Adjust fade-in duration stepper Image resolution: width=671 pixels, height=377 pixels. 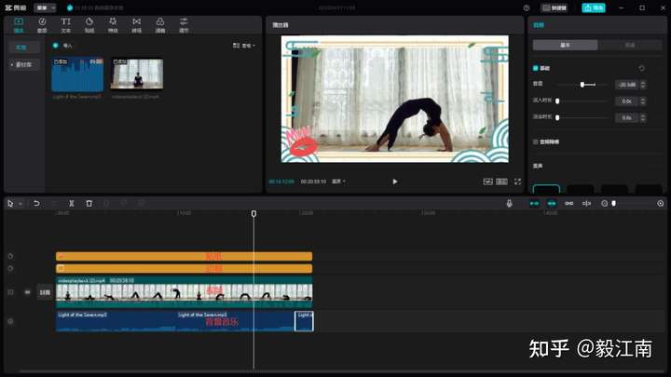tap(643, 101)
